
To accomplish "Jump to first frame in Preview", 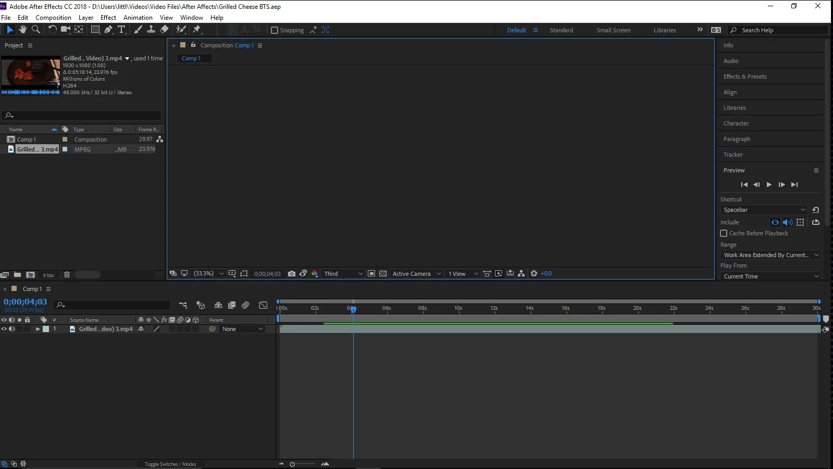I will point(744,185).
